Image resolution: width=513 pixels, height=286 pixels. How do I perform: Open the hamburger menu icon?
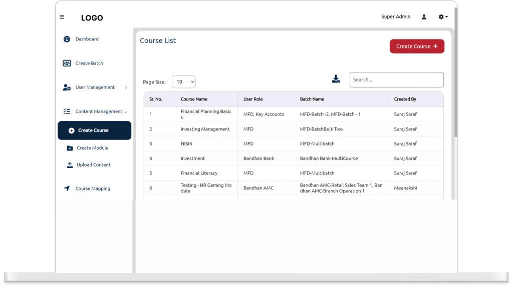click(x=62, y=17)
